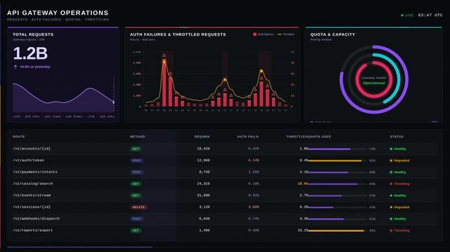Open the QUOTAS section in header subtitle
Viewport: 450px width, 252px height.
[73, 20]
